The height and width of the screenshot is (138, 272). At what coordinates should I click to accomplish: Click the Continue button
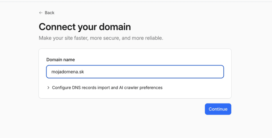pos(218,109)
